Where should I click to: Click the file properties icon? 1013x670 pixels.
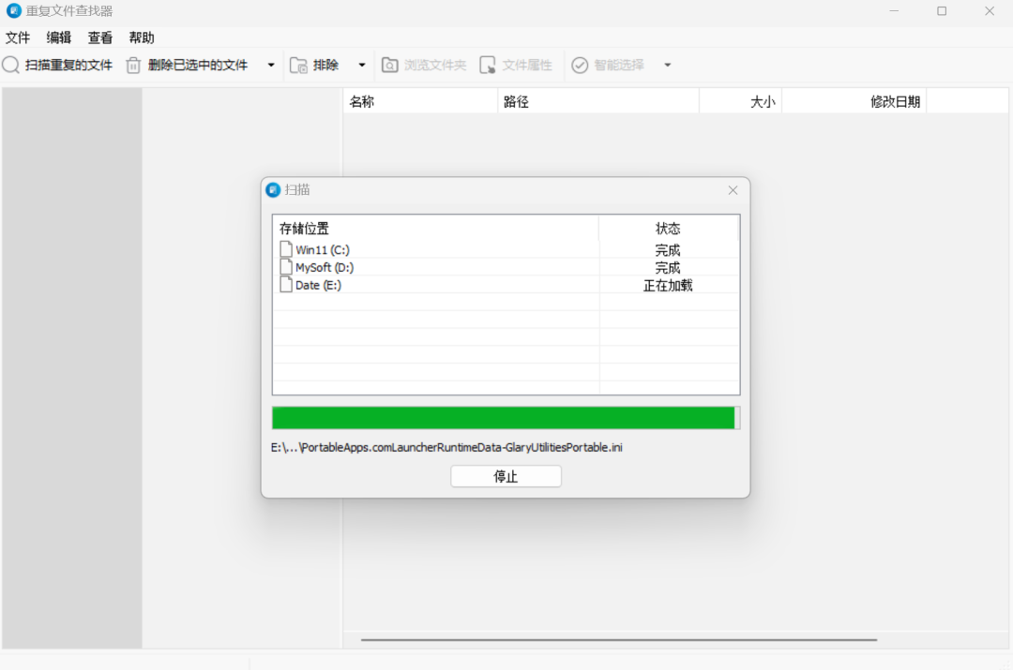coord(488,66)
